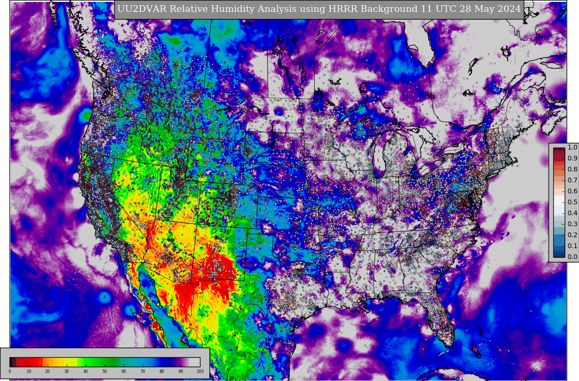The image size is (579, 381).
Task: Click the 0.6 label on the right scale
Action: pyautogui.click(x=572, y=191)
